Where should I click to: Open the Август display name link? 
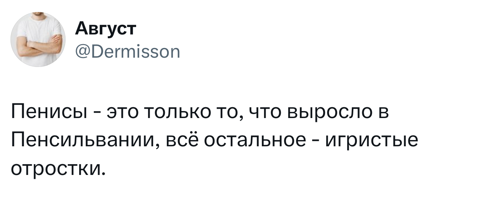[x=105, y=29]
